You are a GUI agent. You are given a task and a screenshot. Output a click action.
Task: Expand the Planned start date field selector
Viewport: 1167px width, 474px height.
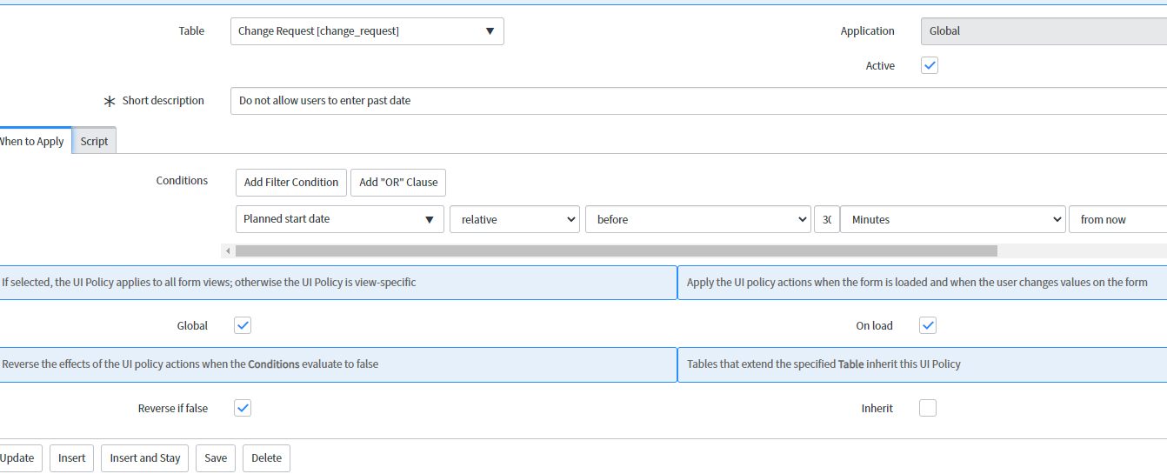click(340, 219)
